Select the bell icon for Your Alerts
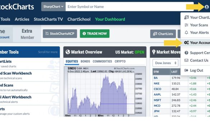This screenshot has width=210, height=140. pos(186,32)
